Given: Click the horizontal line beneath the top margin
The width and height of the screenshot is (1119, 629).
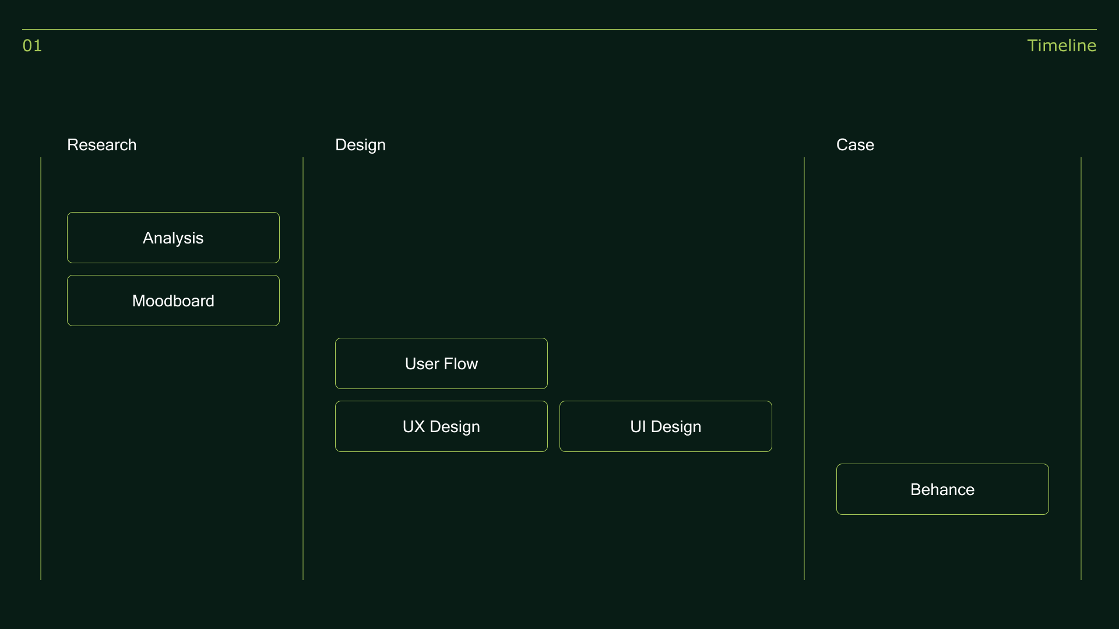Looking at the screenshot, I should [559, 29].
